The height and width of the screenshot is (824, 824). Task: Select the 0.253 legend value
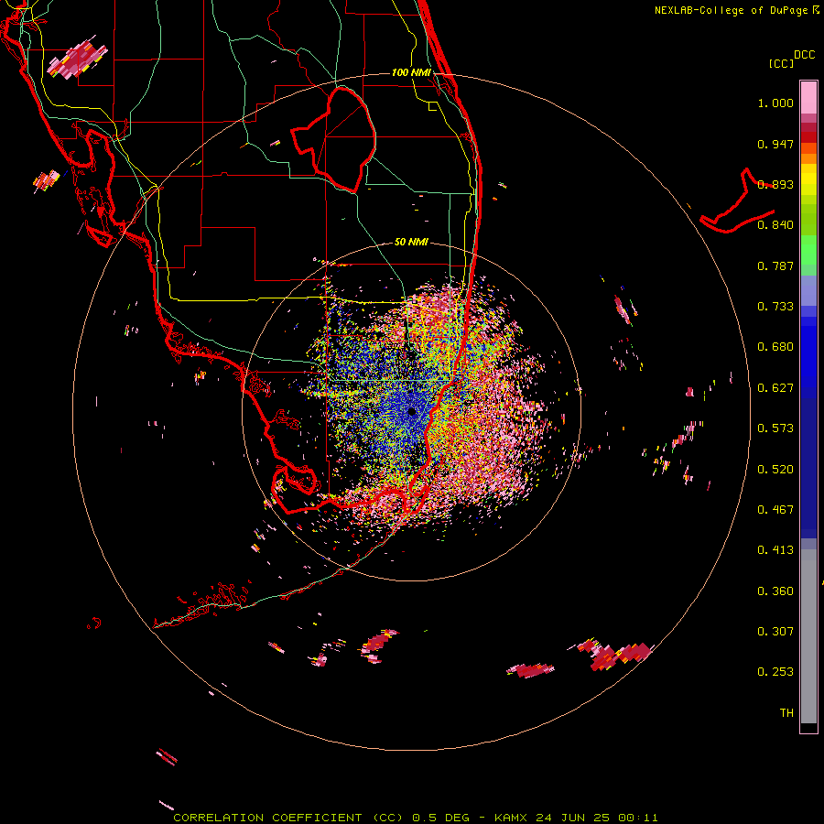click(775, 672)
